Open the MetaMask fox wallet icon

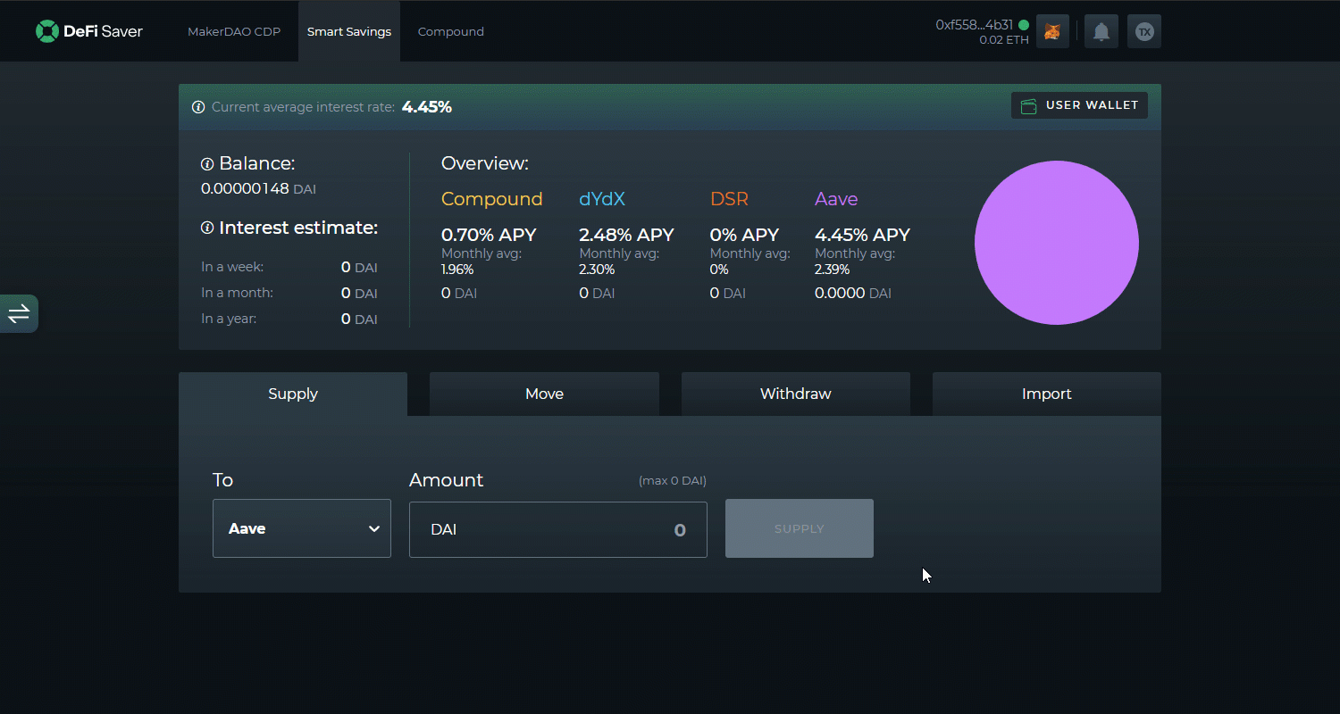coord(1053,31)
